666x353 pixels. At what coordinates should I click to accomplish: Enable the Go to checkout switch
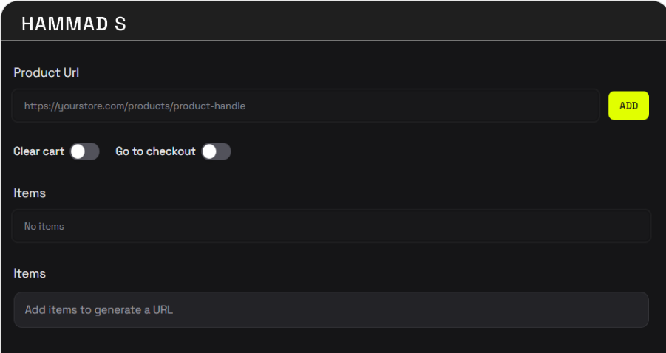click(x=216, y=151)
